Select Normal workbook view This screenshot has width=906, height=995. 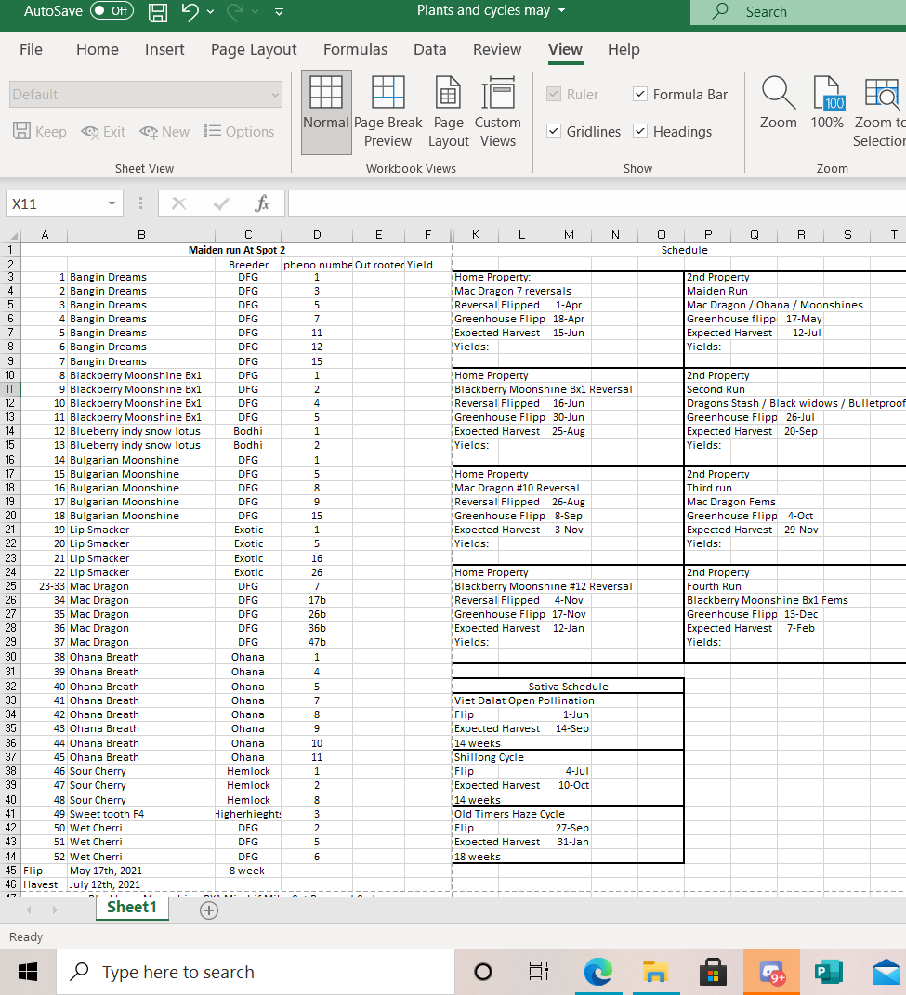tap(326, 111)
